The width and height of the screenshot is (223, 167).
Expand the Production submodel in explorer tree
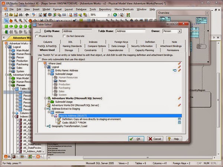[10, 61]
